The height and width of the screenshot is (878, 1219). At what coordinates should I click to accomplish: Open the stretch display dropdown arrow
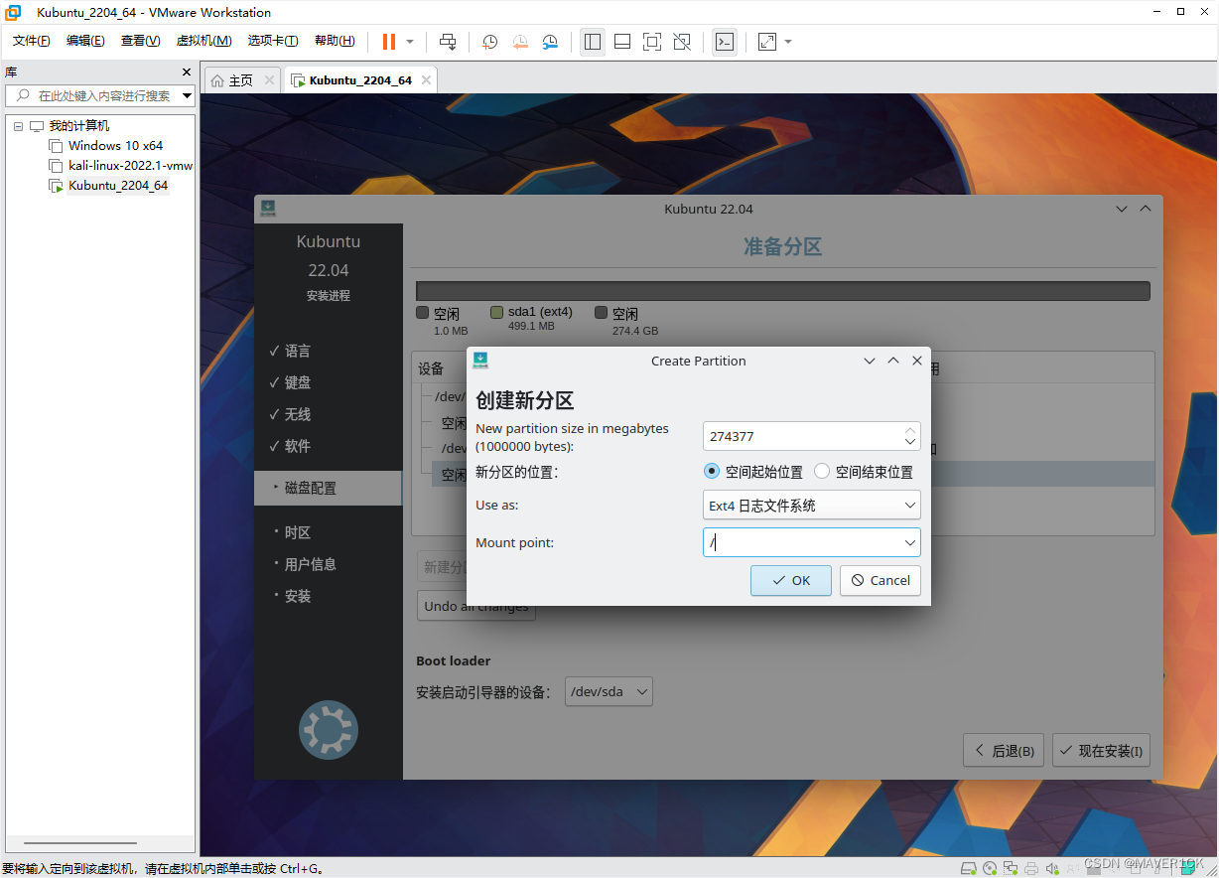pyautogui.click(x=788, y=42)
